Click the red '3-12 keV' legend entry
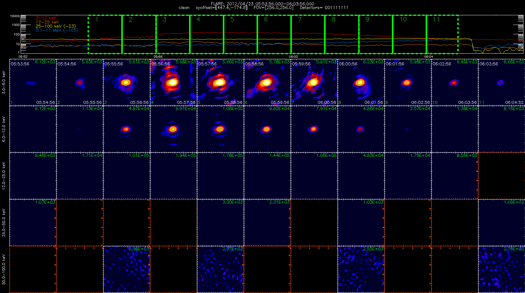 (x=46, y=18)
